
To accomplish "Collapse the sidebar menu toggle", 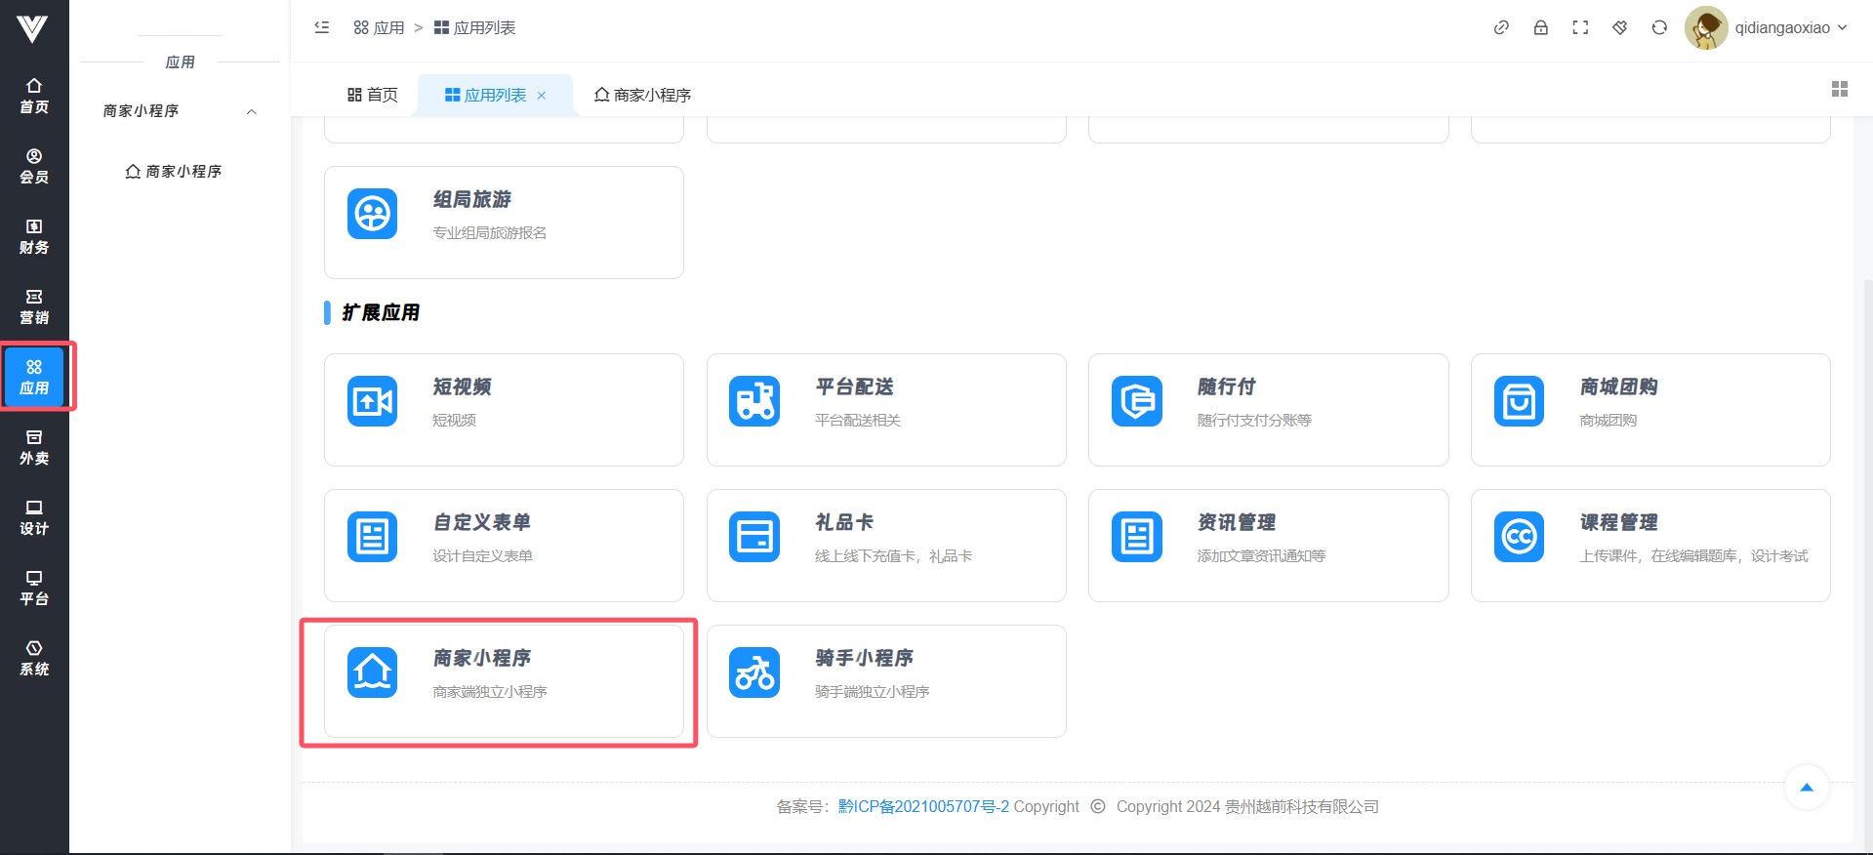I will pos(322,27).
